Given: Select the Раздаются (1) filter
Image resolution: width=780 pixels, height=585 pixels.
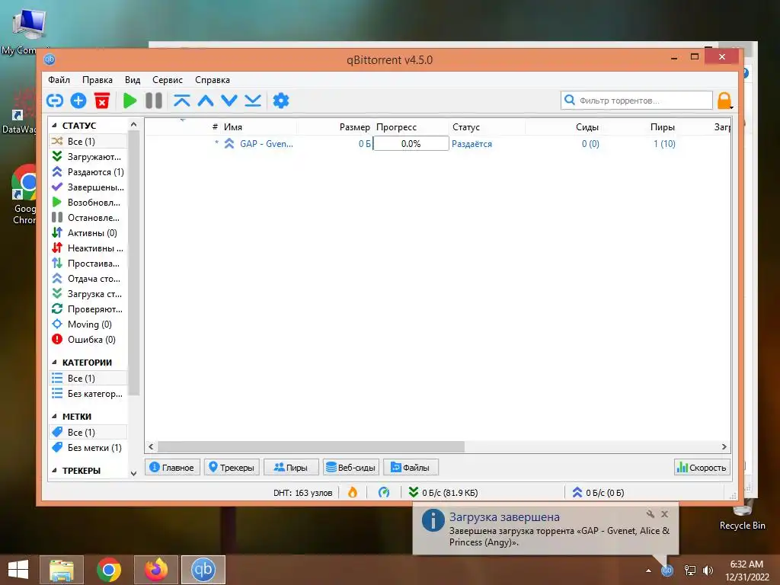Looking at the screenshot, I should [x=88, y=172].
